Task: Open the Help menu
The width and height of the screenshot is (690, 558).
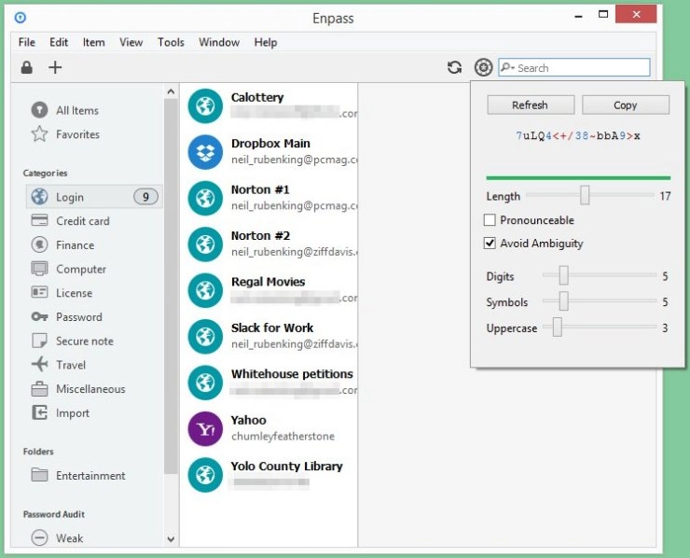Action: [266, 42]
